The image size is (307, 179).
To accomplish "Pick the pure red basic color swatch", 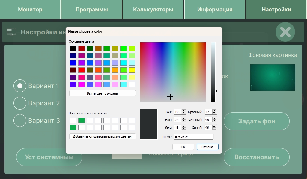I will pyautogui.click(x=82, y=70).
